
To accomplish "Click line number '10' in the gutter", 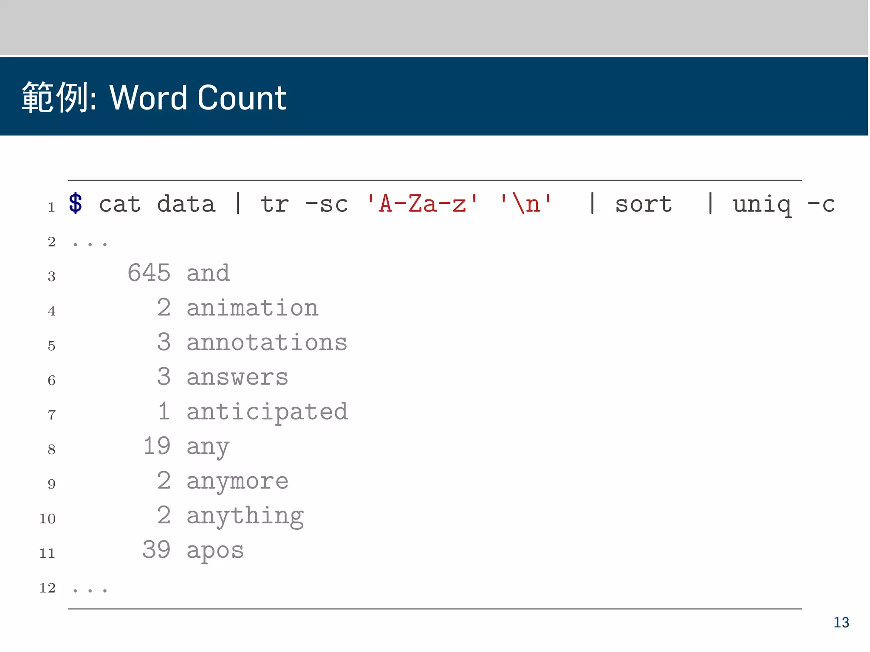I will (48, 519).
